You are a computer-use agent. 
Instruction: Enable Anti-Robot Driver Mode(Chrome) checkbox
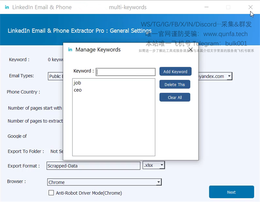pyautogui.click(x=51, y=193)
